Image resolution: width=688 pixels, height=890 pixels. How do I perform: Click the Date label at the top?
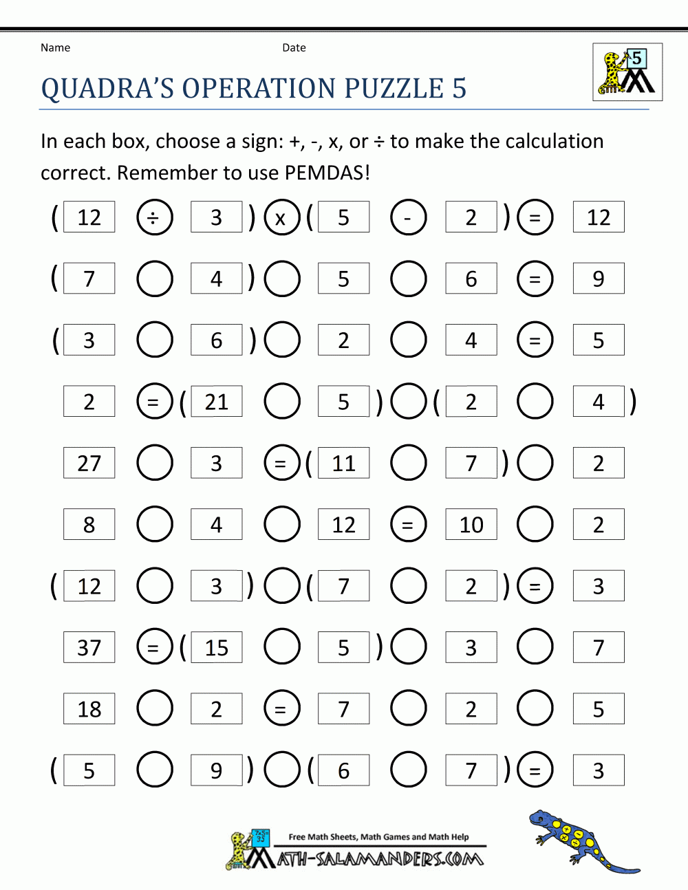click(294, 47)
